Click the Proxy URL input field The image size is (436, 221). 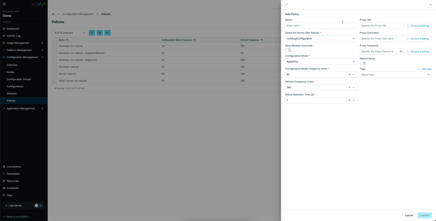point(382,26)
